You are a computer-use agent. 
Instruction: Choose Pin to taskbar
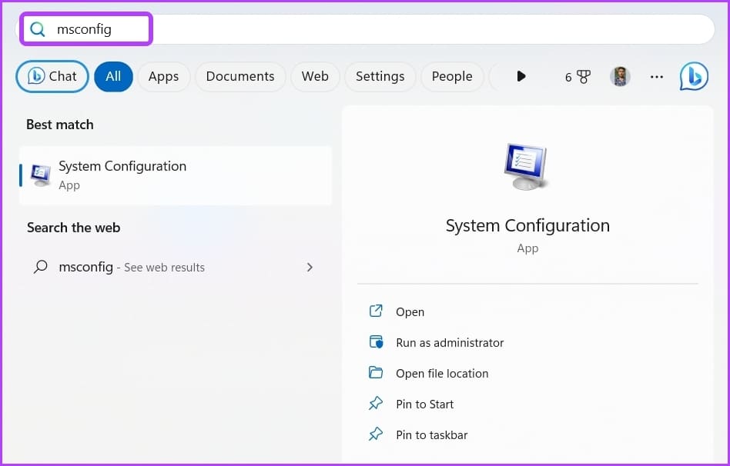(x=527, y=434)
